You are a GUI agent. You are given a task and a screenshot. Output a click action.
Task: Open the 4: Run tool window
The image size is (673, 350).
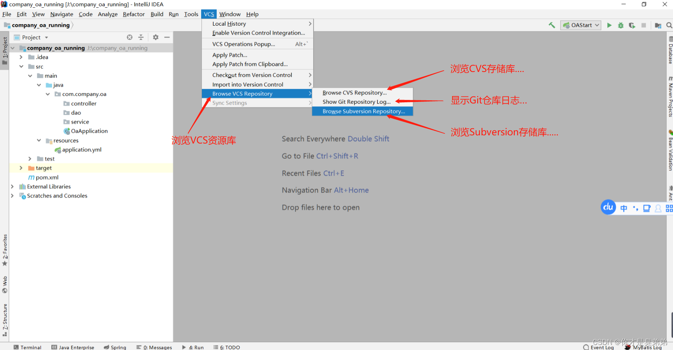pos(193,347)
